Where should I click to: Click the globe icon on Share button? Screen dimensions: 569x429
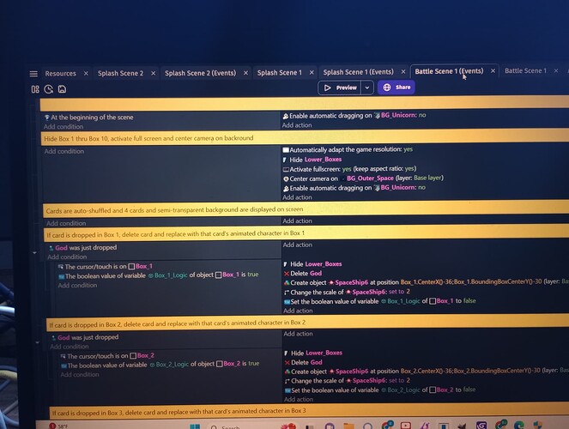[x=387, y=88]
